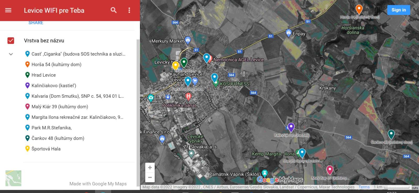Click the map thumbnail basemap switcher

pyautogui.click(x=13, y=178)
